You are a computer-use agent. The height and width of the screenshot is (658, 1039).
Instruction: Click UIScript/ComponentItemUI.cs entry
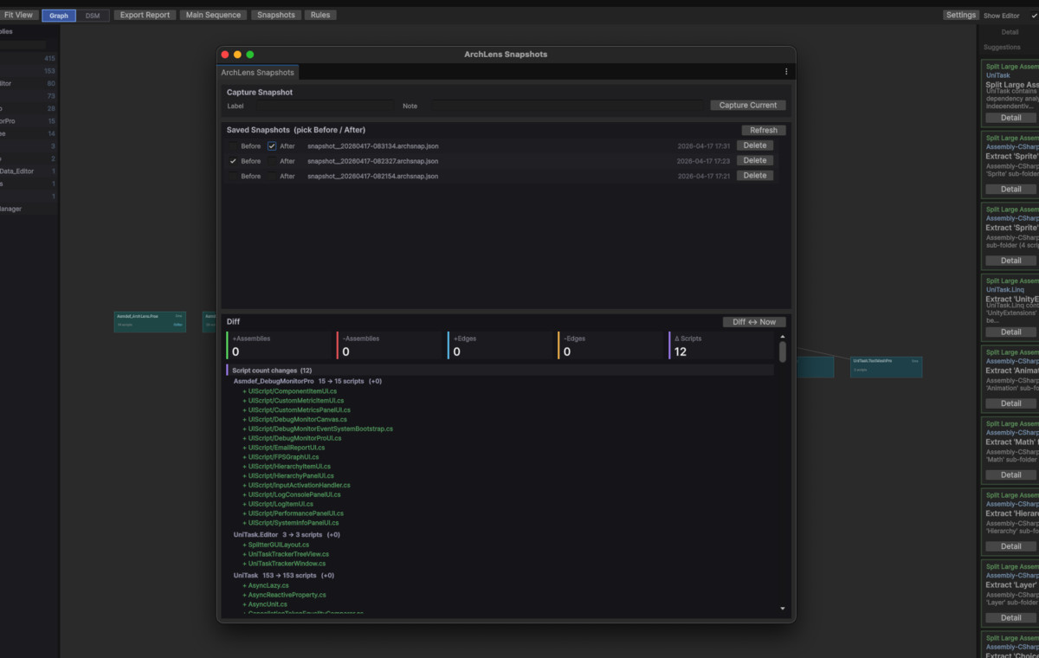point(290,391)
